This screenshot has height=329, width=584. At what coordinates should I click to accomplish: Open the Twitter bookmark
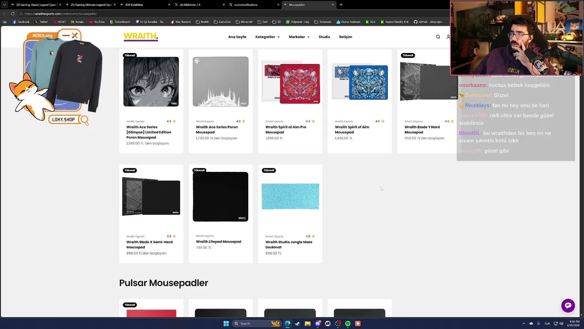pos(41,22)
